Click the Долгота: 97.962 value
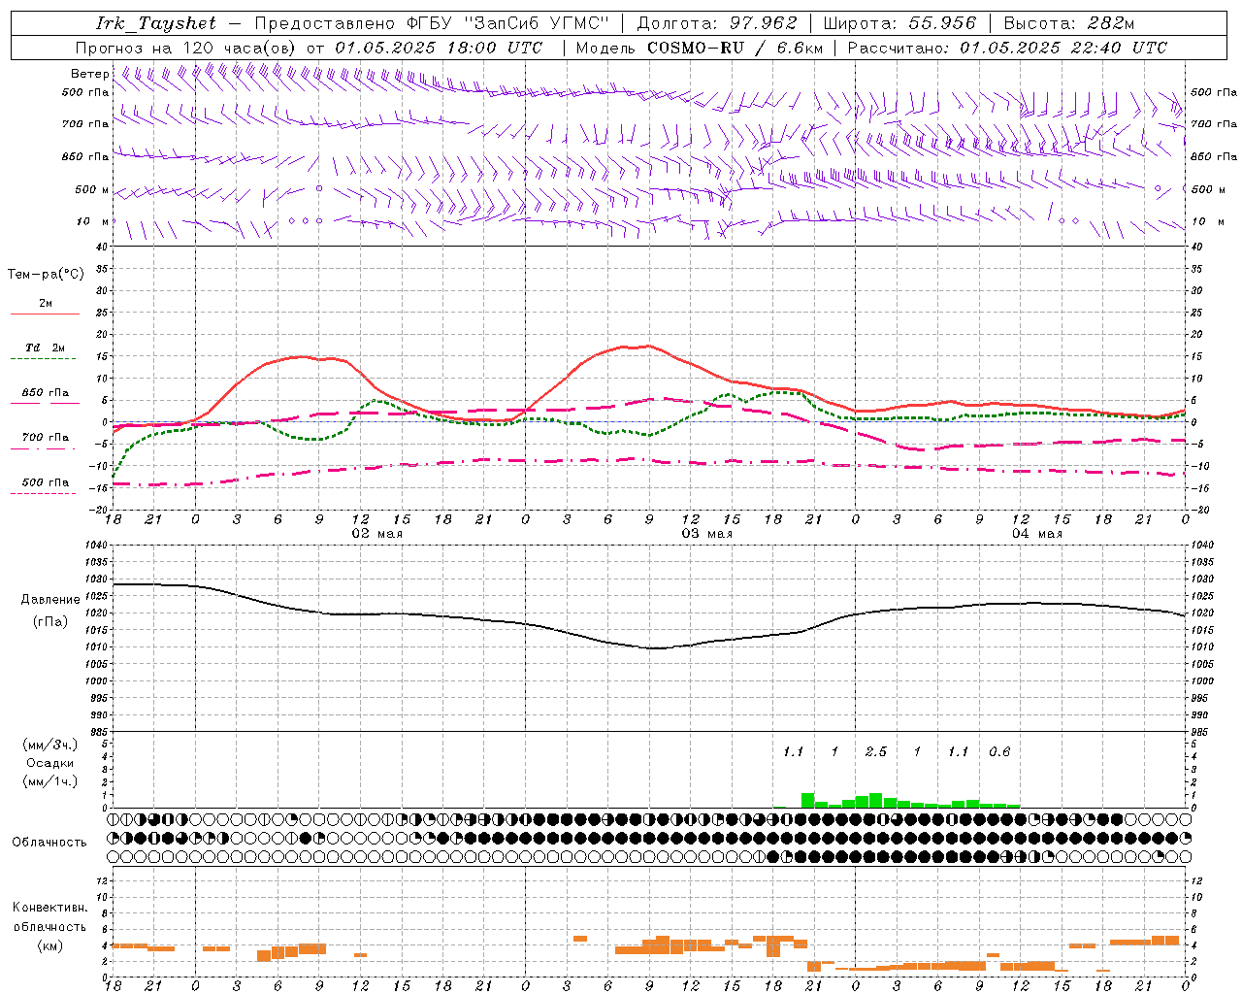This screenshot has width=1242, height=994. pos(716,23)
